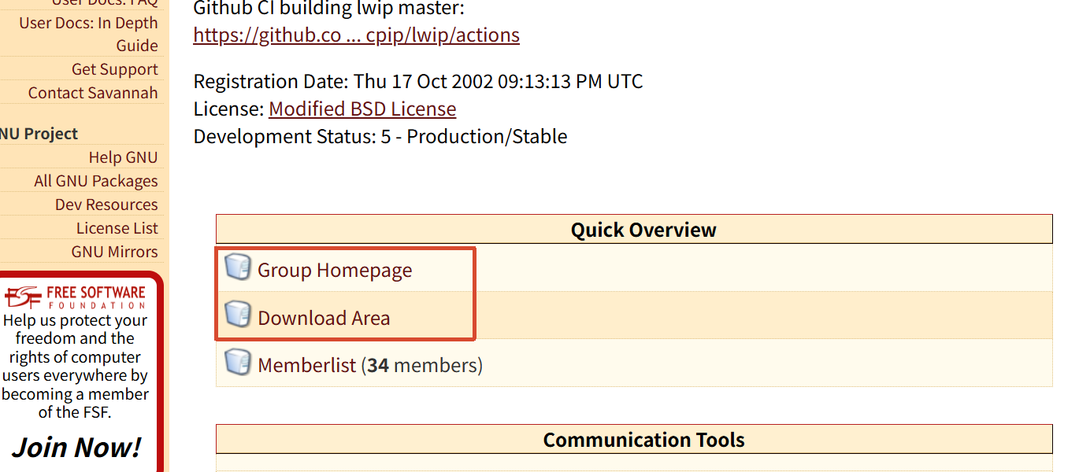The height and width of the screenshot is (472, 1079).
Task: Open All GNU Packages sidebar link
Action: pyautogui.click(x=95, y=181)
